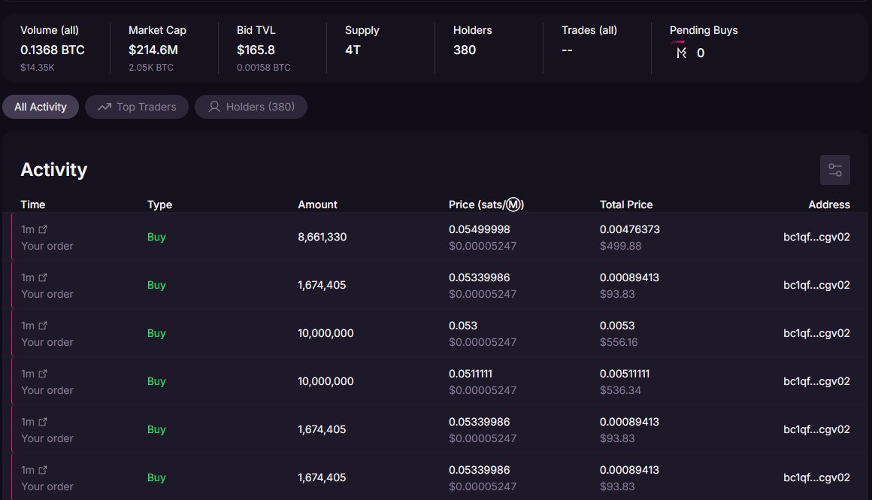872x500 pixels.
Task: Open the activity filter settings icon
Action: (x=834, y=170)
